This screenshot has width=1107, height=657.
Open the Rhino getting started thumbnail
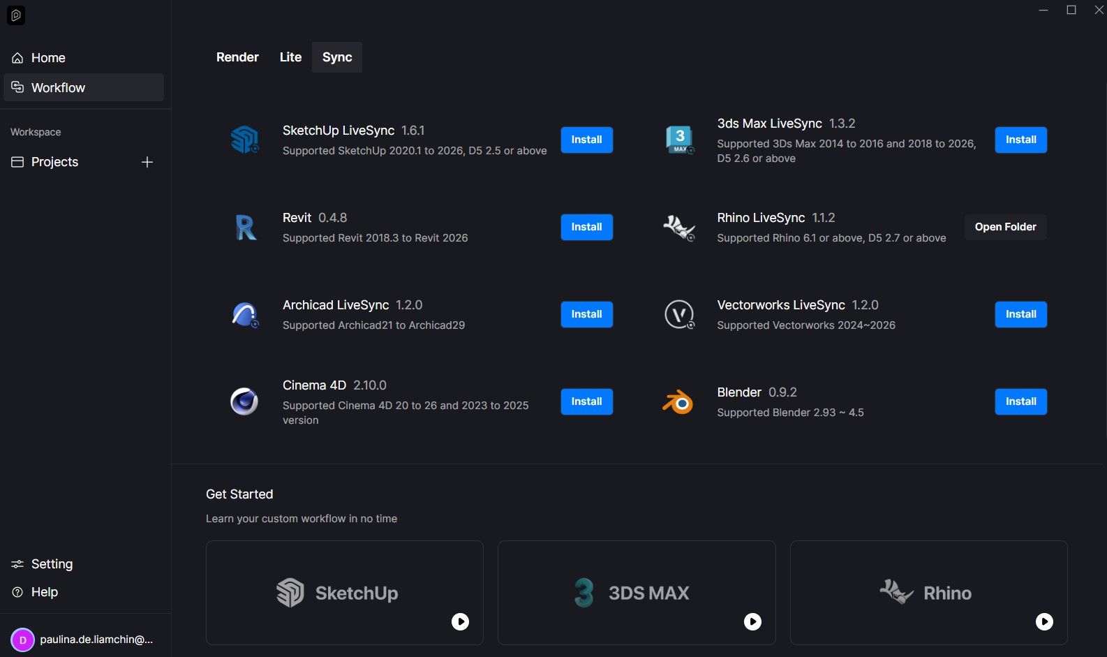(928, 592)
